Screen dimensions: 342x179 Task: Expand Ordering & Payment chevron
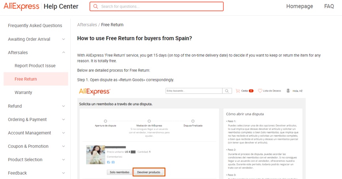(64, 119)
